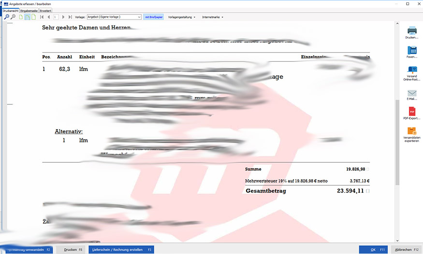Click the E-Mail envelope icon
Image resolution: width=423 pixels, height=254 pixels.
[412, 95]
